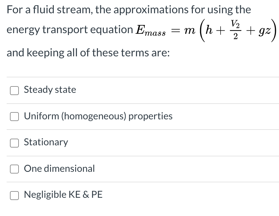The image size is (279, 216).
Task: Check the Negligible KE & PE checkbox
Action: 14,195
